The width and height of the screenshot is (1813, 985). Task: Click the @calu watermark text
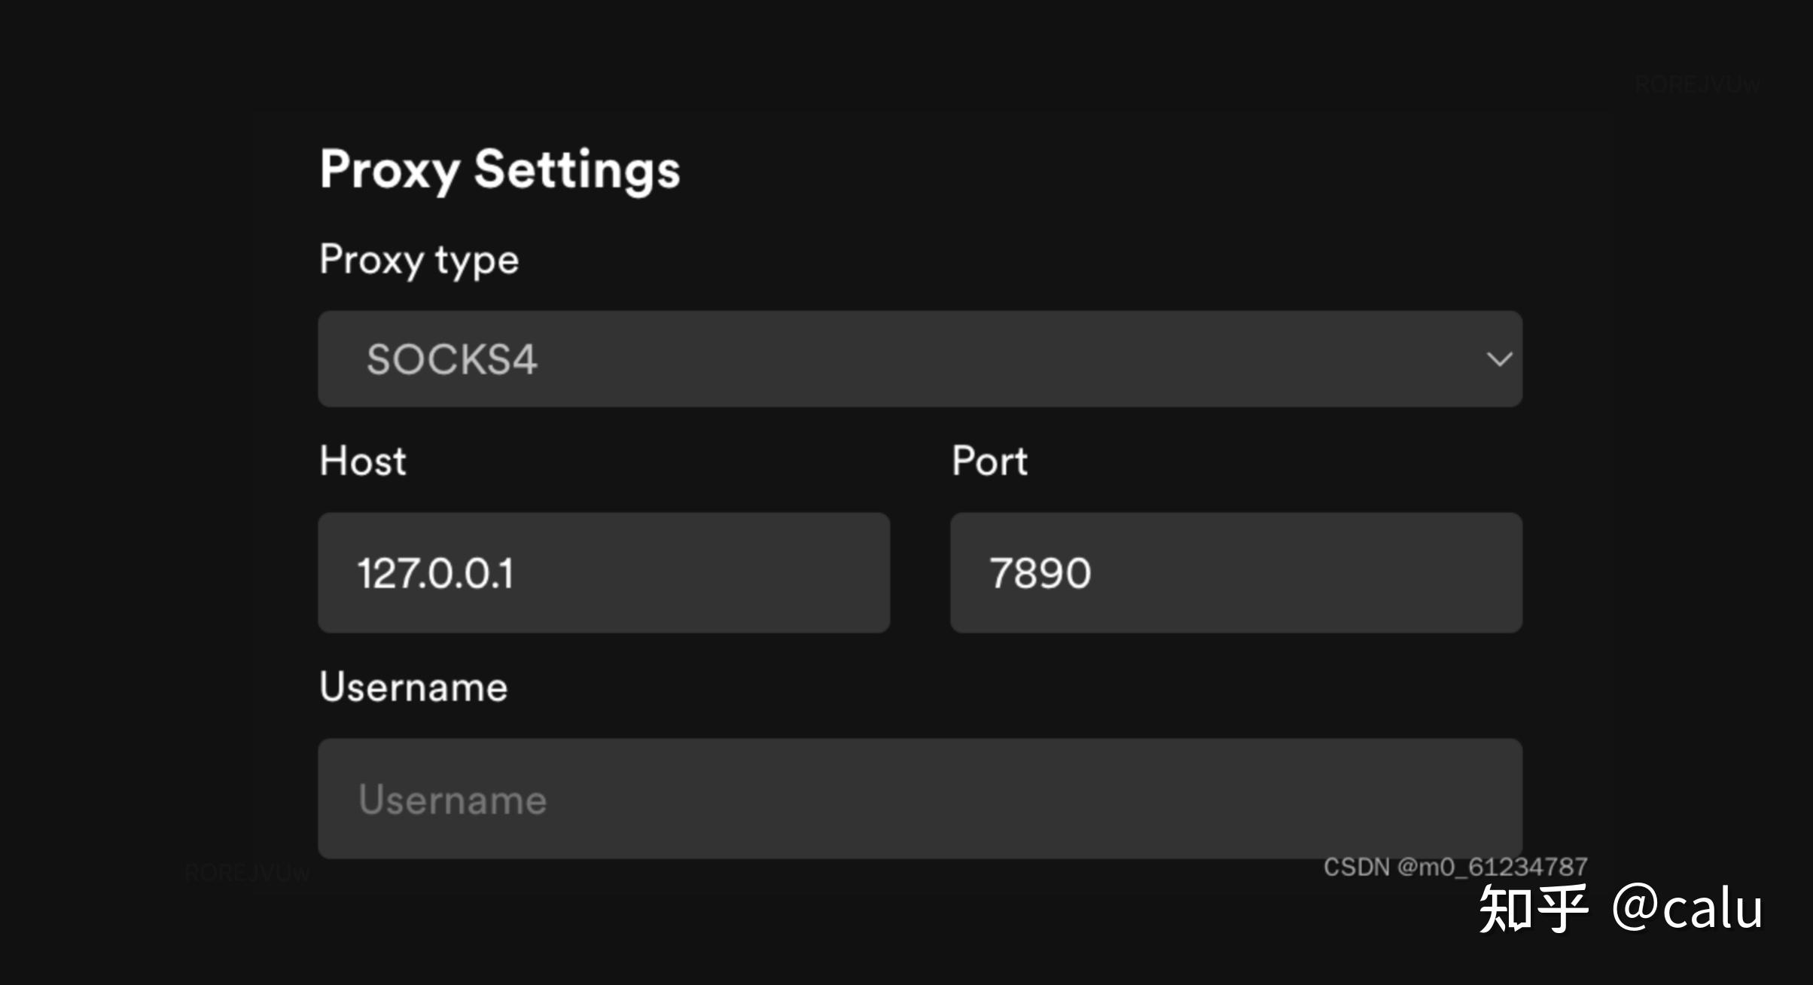pyautogui.click(x=1687, y=909)
